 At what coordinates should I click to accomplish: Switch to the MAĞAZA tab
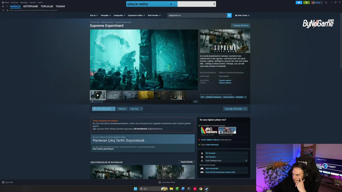[x=15, y=6]
